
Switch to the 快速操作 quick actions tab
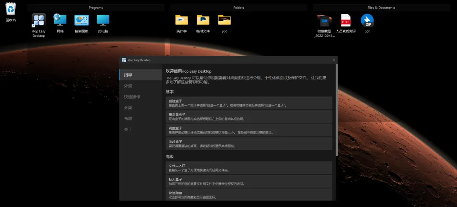click(x=140, y=97)
